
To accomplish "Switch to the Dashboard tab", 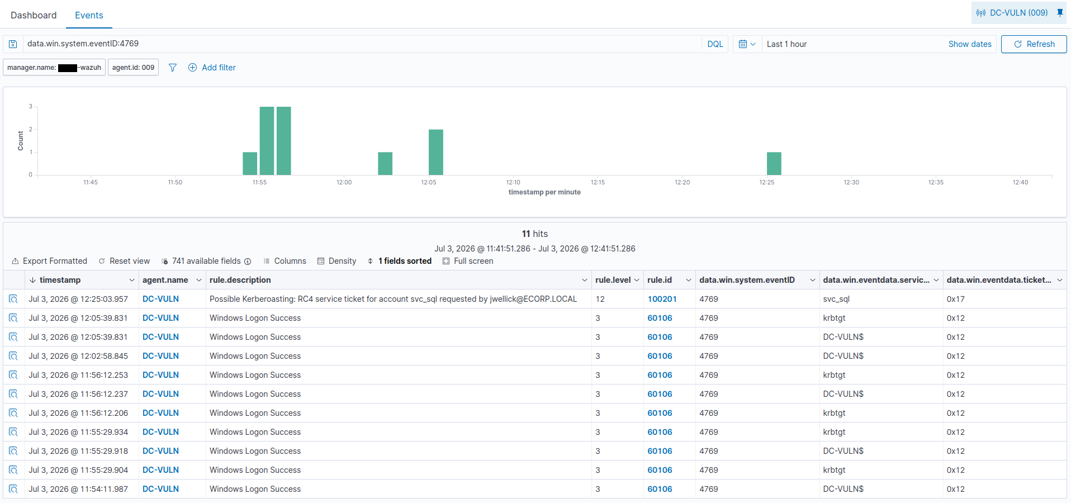I will [34, 15].
